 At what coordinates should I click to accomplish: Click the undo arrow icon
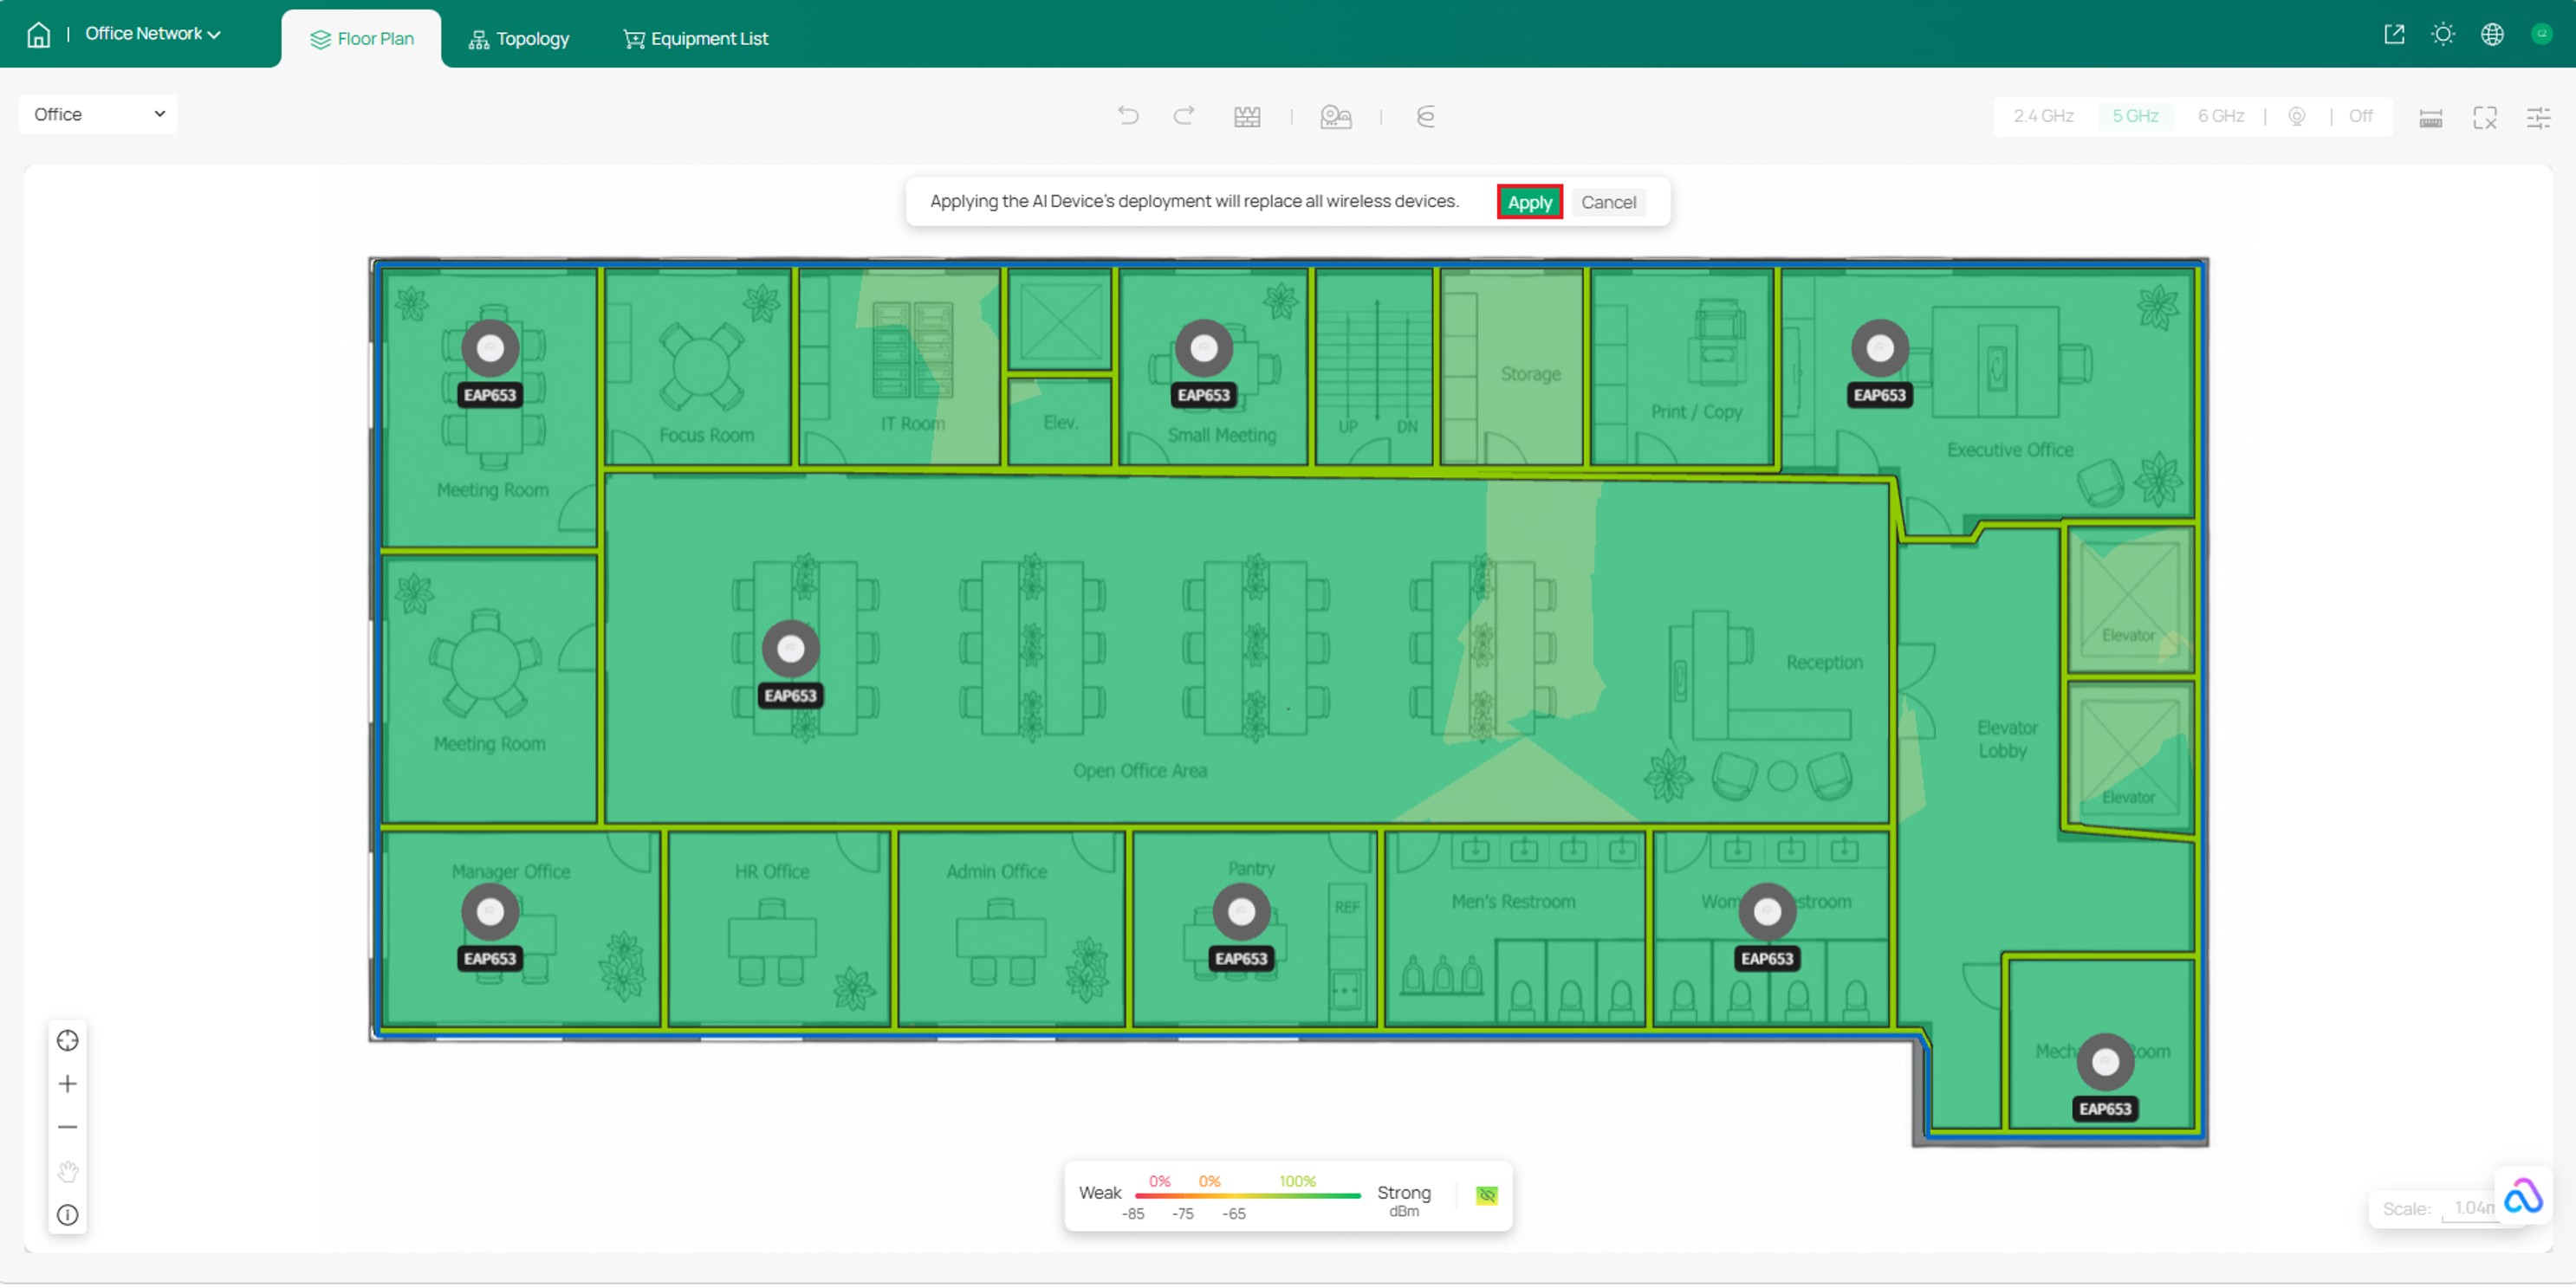click(x=1128, y=116)
